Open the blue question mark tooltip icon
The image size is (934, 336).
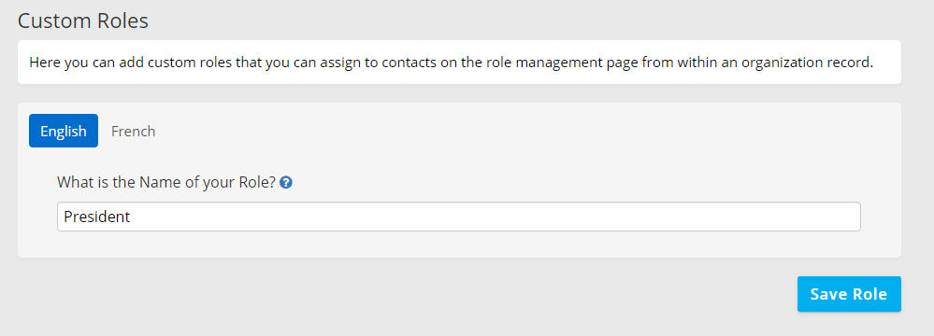click(286, 183)
